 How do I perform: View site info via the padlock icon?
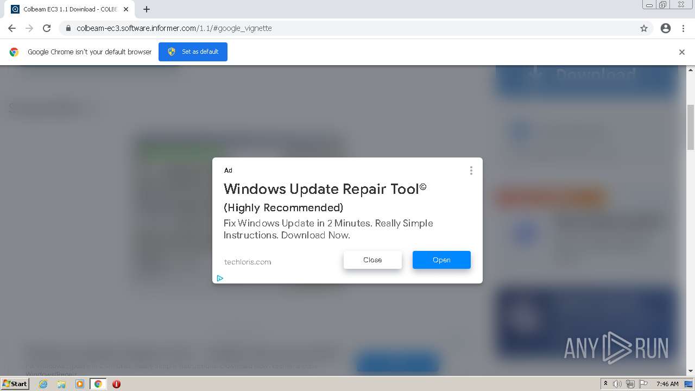68,28
